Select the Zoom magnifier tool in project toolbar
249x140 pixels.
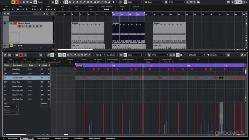click(91, 2)
